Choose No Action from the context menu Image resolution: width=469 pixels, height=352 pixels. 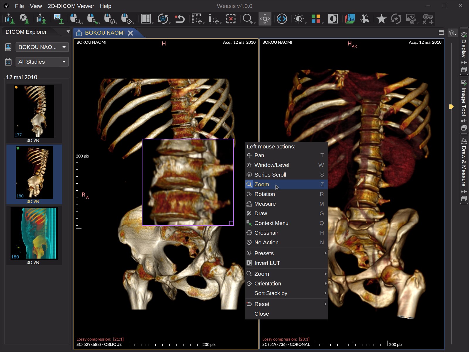click(266, 243)
